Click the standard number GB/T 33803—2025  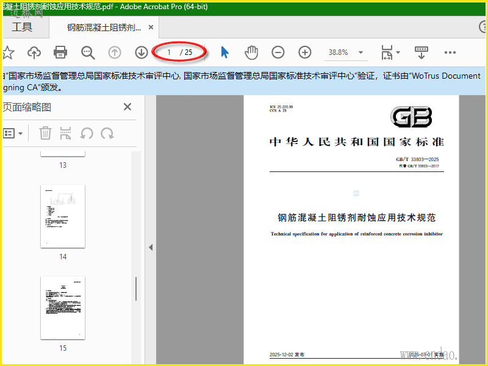[x=417, y=159]
